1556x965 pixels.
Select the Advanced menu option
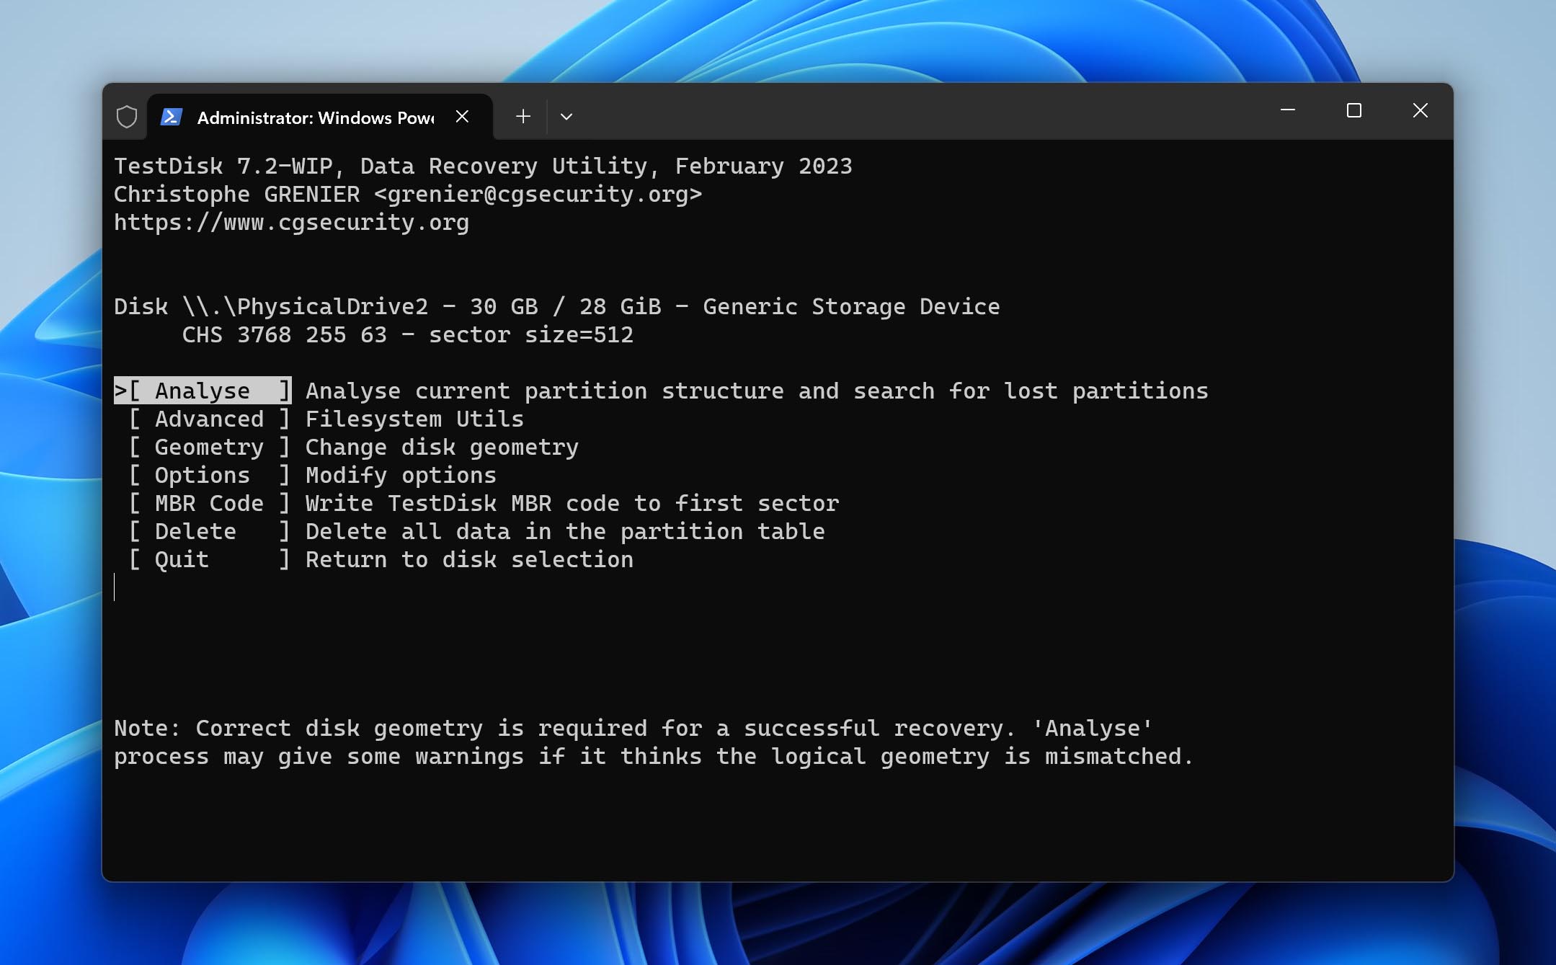(x=210, y=419)
